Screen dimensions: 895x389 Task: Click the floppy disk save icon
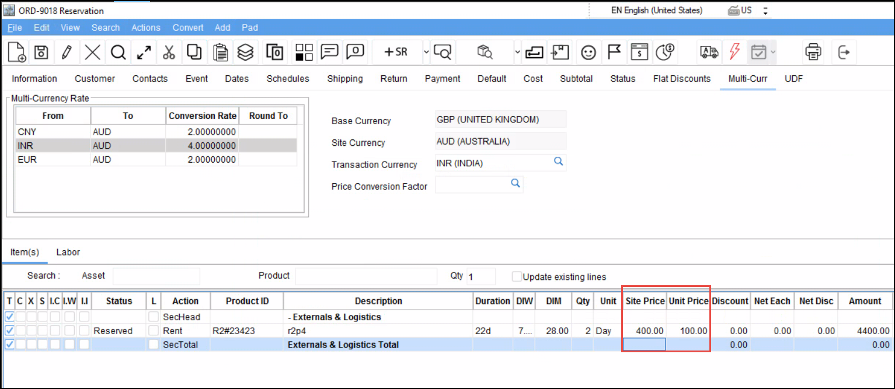41,52
